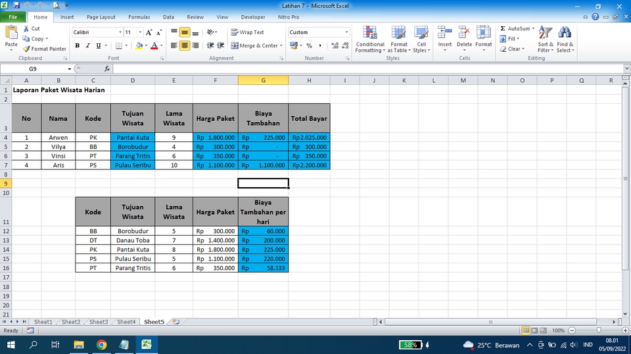Click the Name Box showing G9
Image resolution: width=631 pixels, height=354 pixels.
tap(33, 69)
